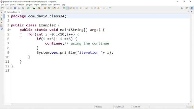194x109 pixels.
Task: Open the bottom blue view icon in left sidebar
Action: tap(2, 28)
